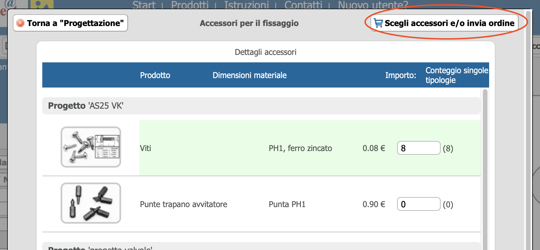Click the Progetto 'AS25 VK' group header
The height and width of the screenshot is (250, 540).
261,106
